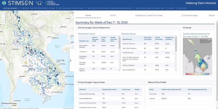
Task: Go to Basin-Wide Dams & Connectivity
Action: click(x=150, y=8)
